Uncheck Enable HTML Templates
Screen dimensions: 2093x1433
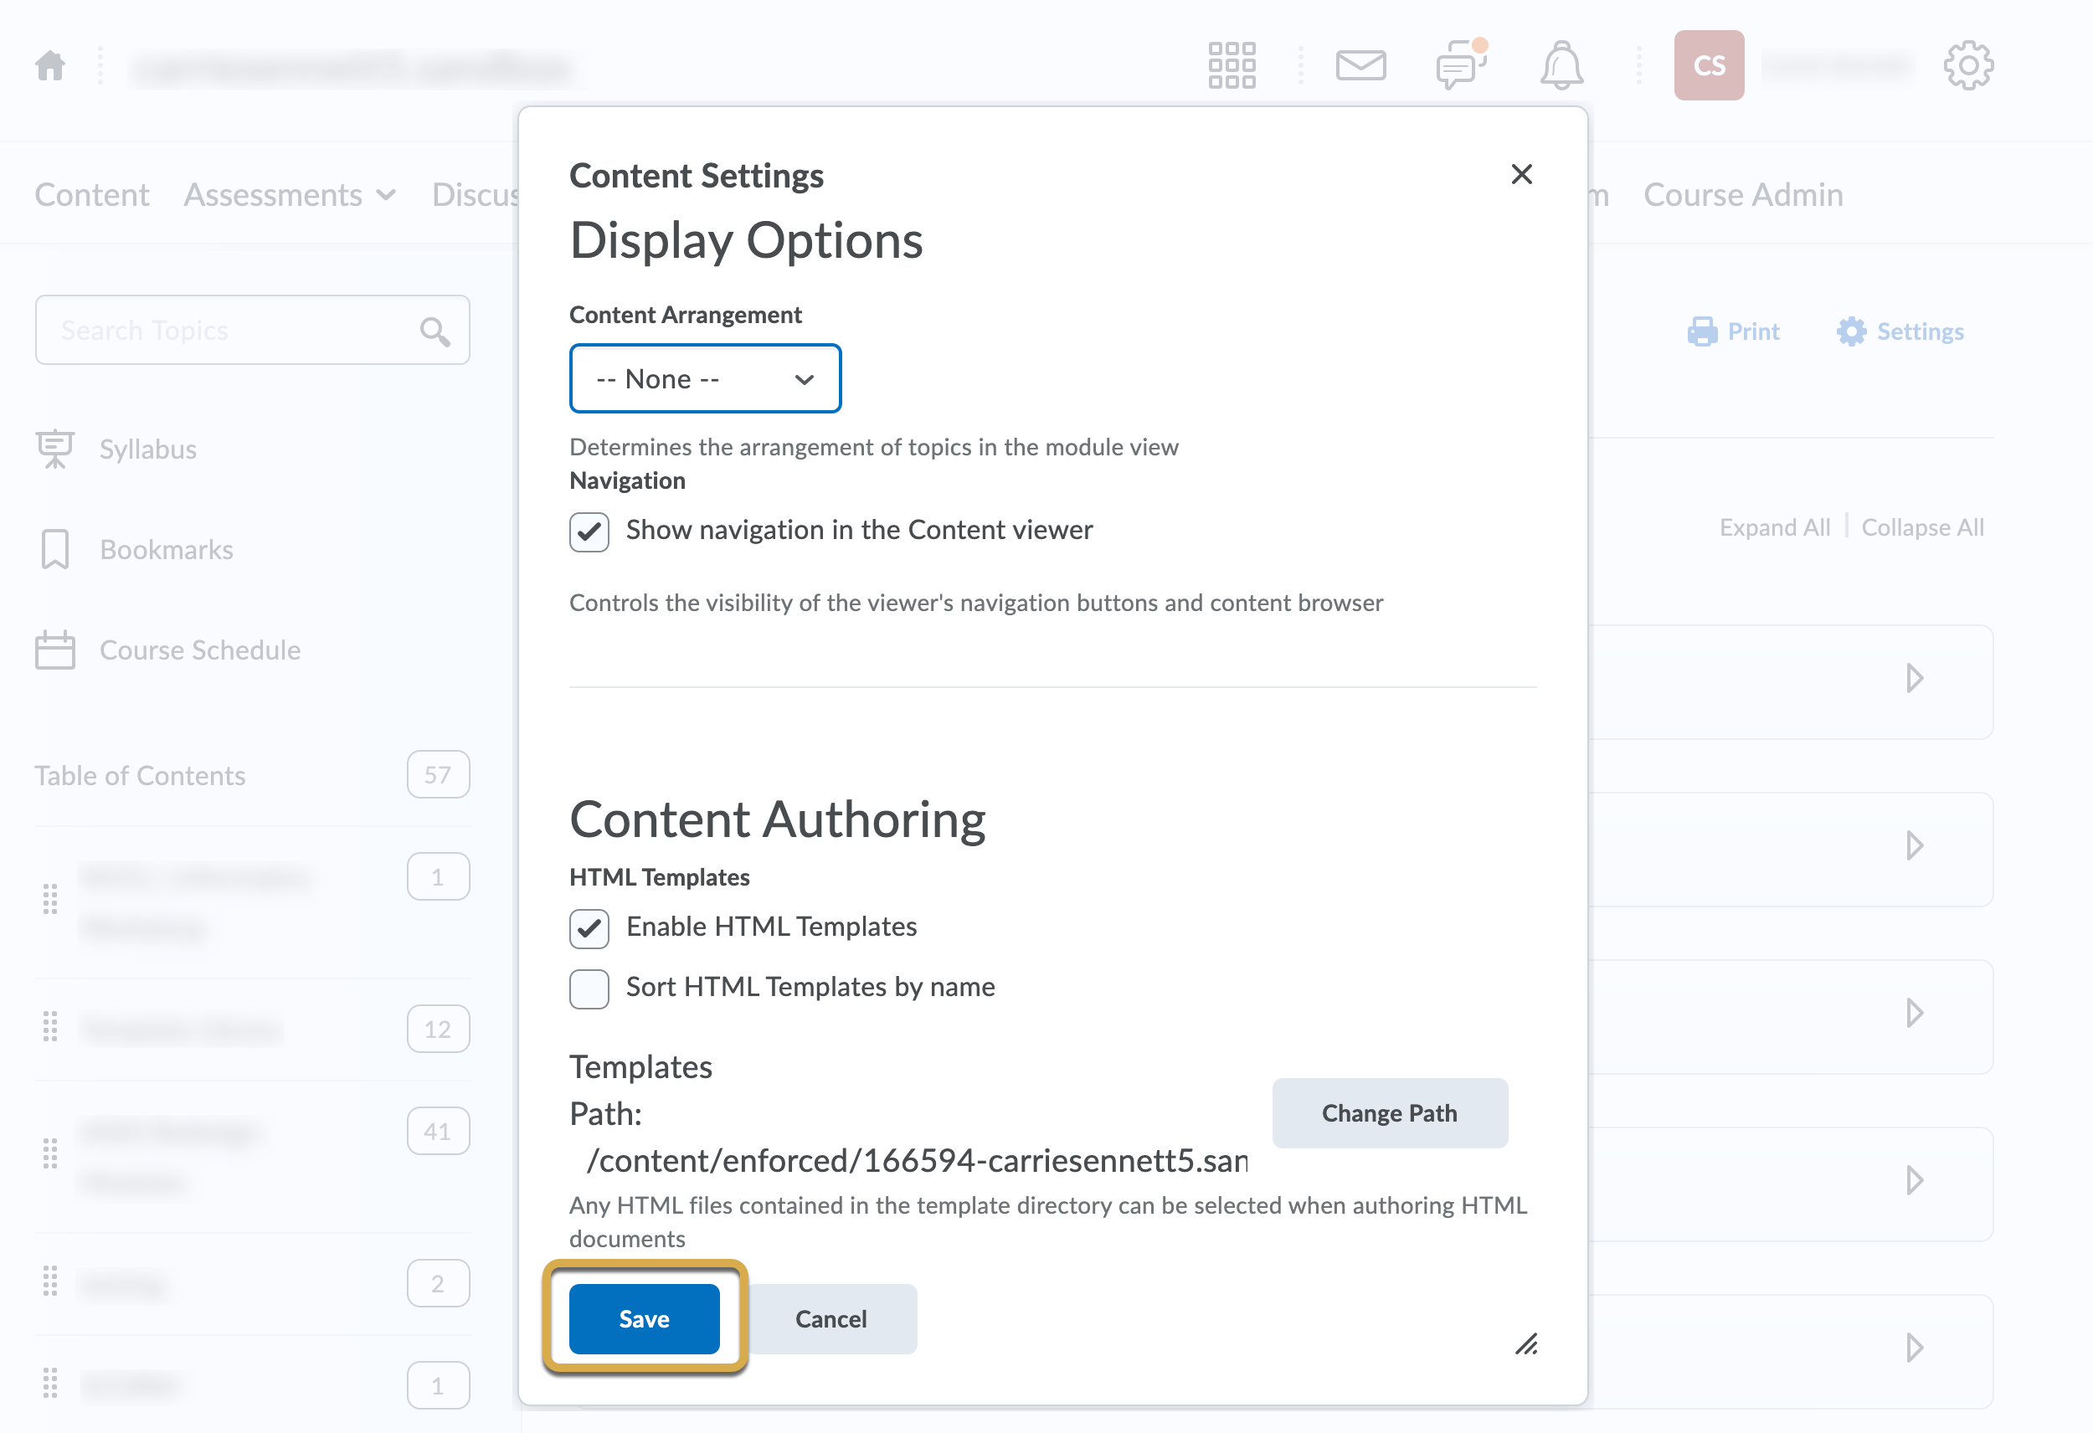click(589, 927)
